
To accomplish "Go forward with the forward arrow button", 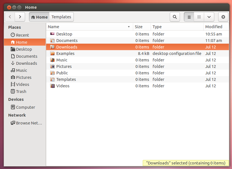I will (19, 17).
